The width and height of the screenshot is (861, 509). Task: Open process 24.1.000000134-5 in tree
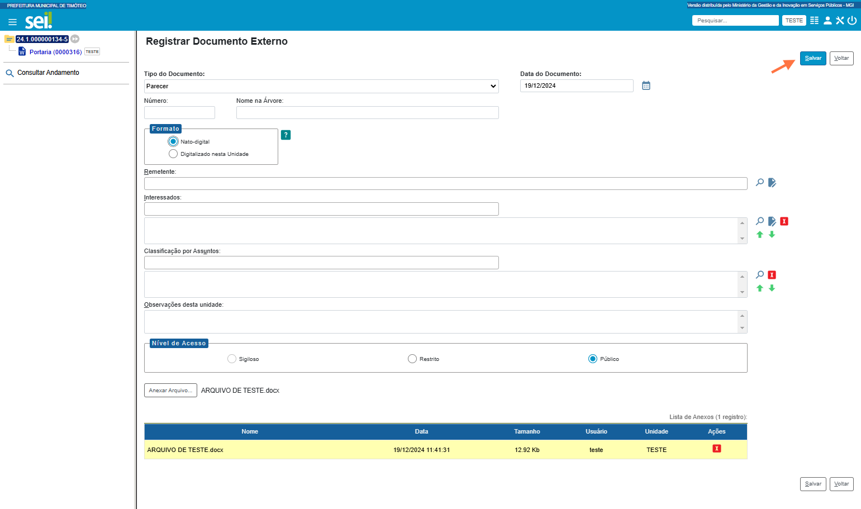pos(42,39)
